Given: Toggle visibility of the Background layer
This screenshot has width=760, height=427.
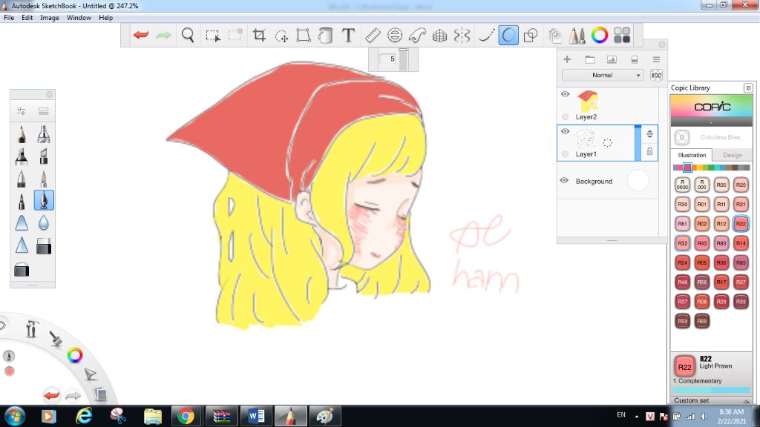Looking at the screenshot, I should (564, 181).
